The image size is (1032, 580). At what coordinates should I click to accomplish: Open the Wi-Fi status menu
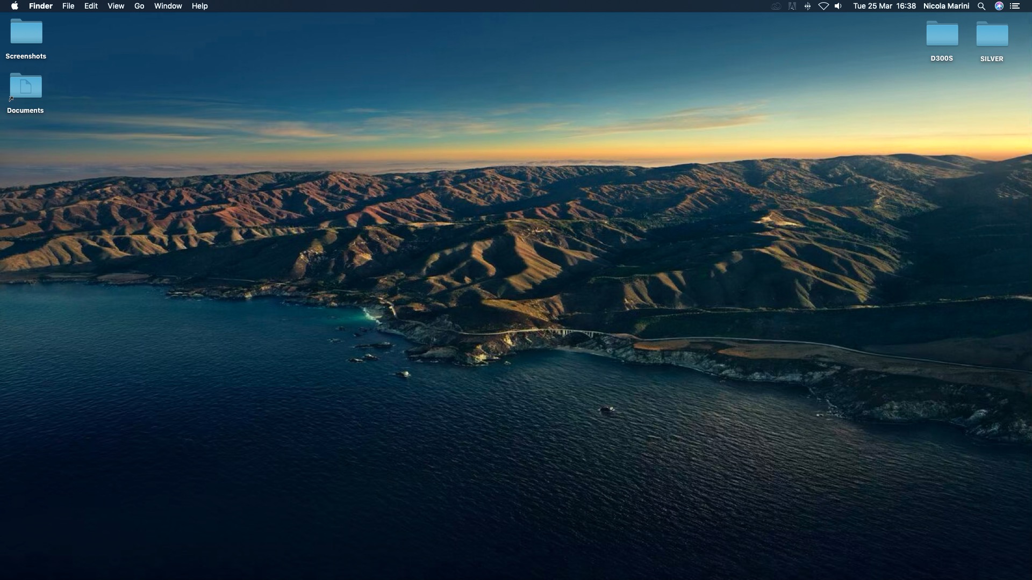tap(823, 6)
